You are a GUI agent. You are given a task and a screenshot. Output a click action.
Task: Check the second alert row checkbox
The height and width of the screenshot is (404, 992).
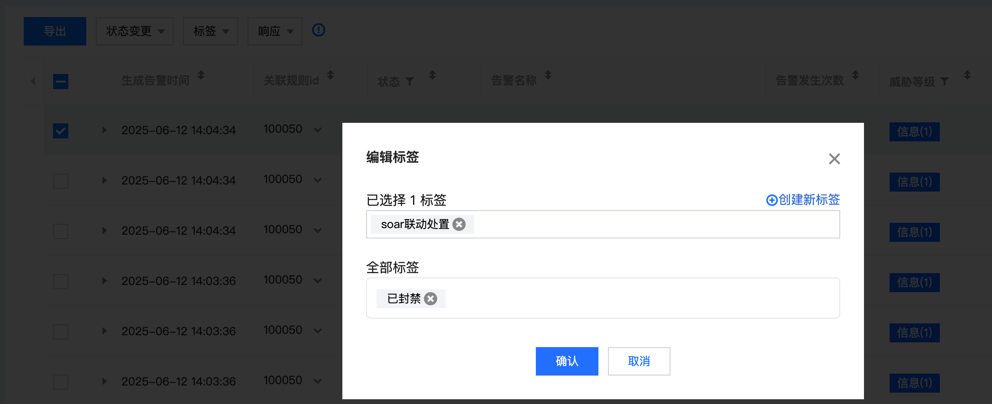point(61,181)
